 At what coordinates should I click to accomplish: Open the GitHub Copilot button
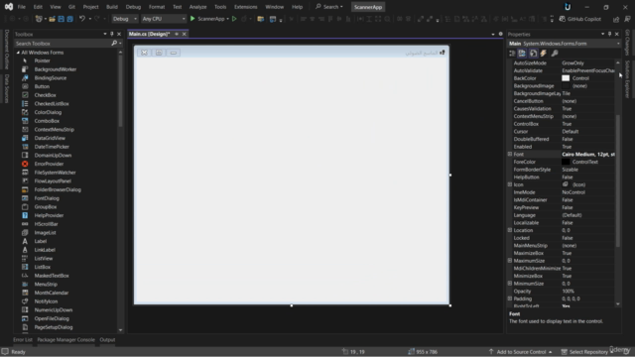click(x=579, y=19)
